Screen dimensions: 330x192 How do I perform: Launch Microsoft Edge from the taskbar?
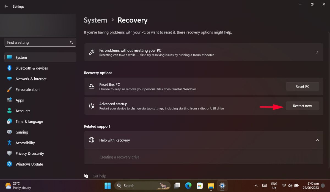(x=188, y=185)
